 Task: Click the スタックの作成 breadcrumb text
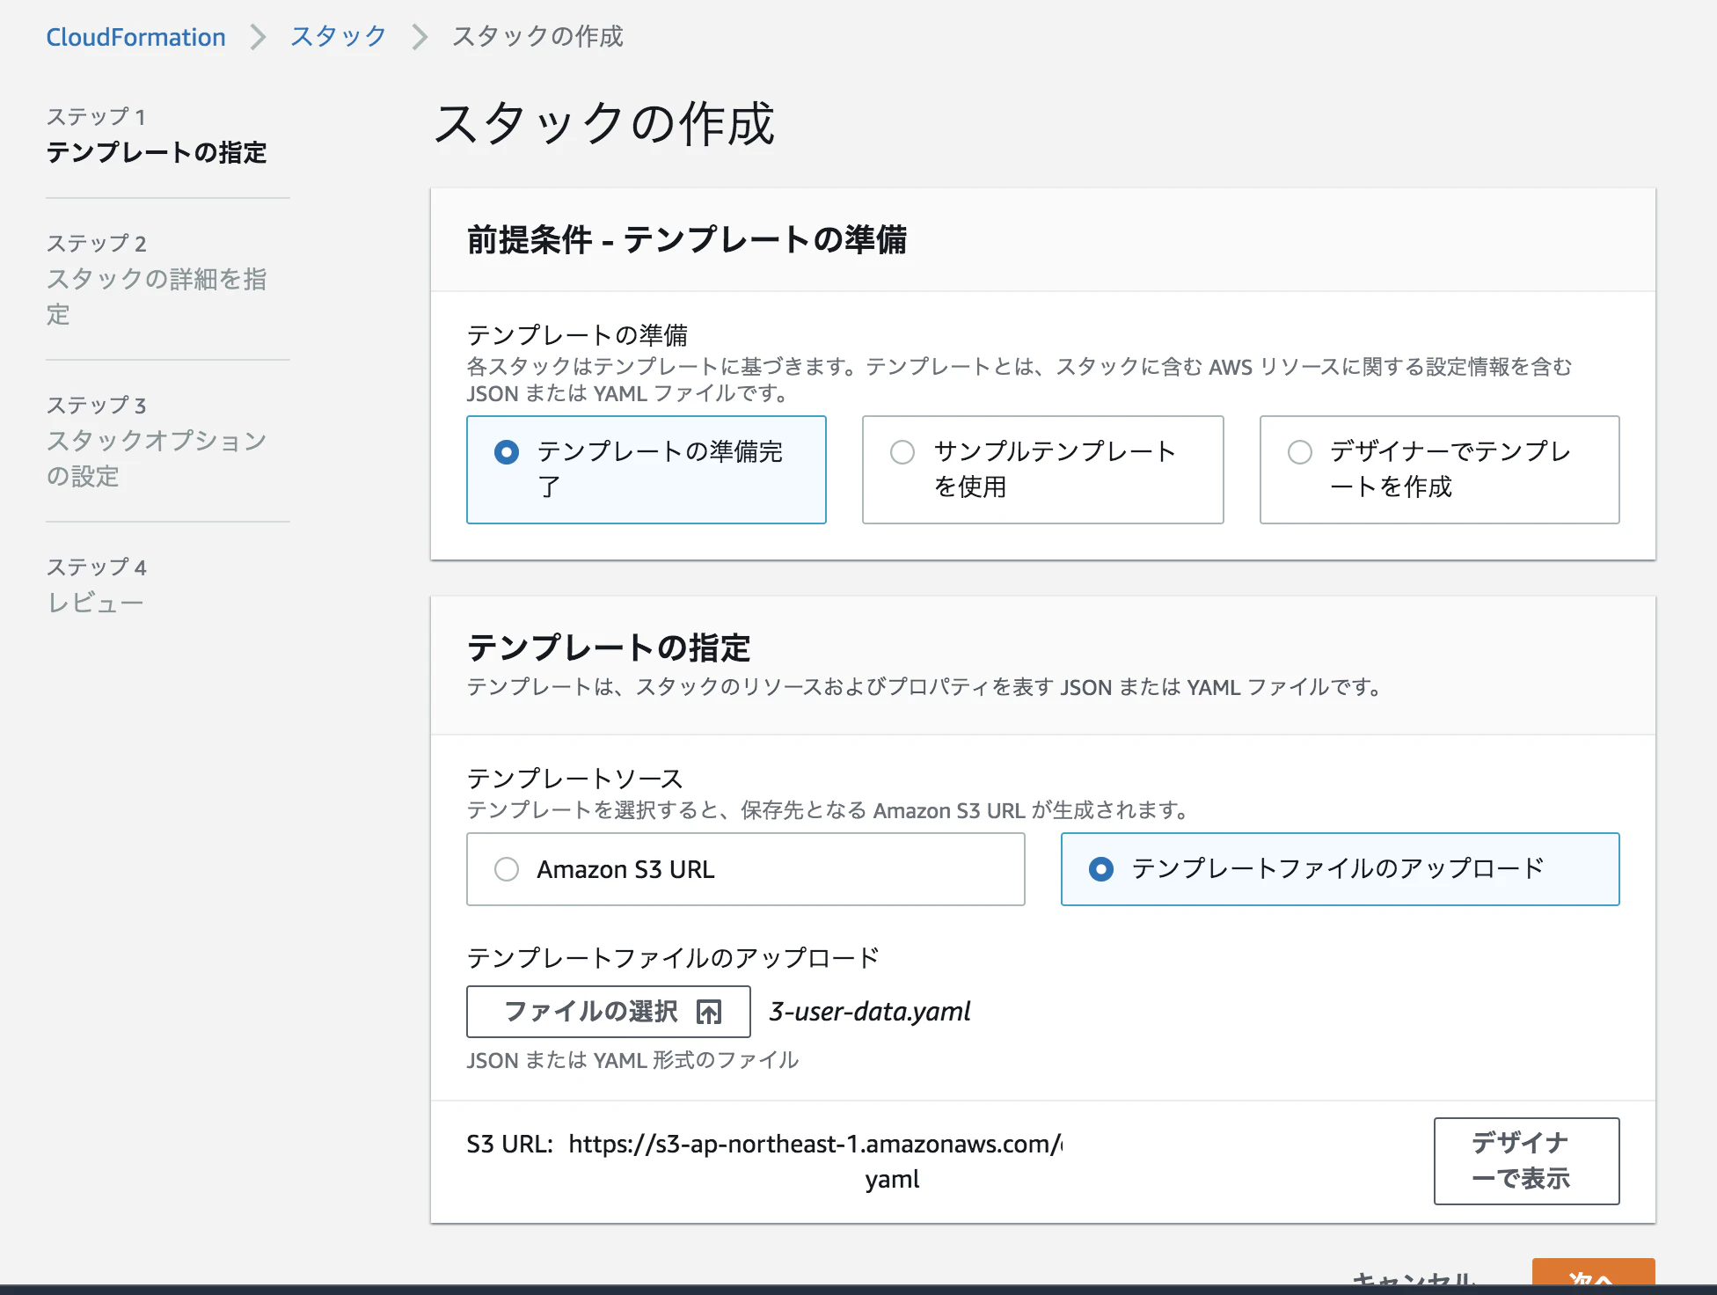[537, 37]
